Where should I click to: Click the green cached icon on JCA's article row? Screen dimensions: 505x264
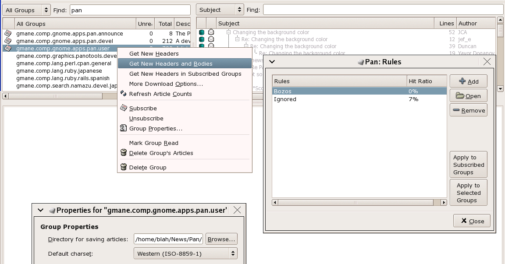point(202,32)
